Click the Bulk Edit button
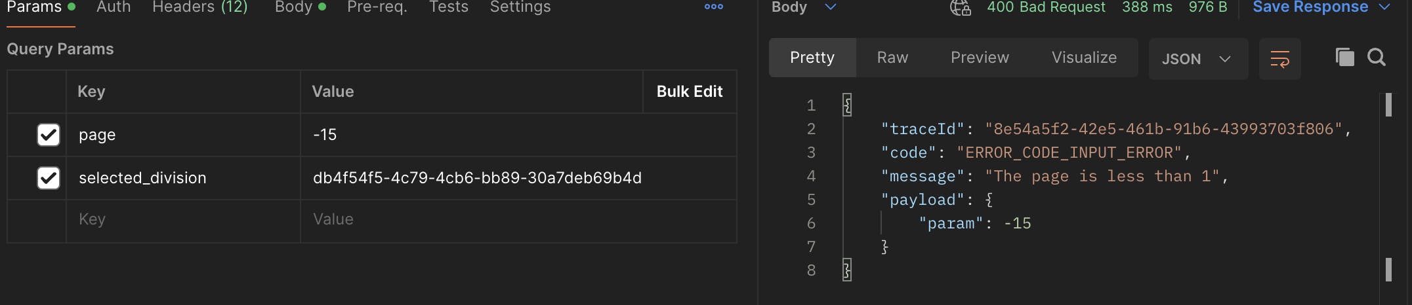Viewport: 1412px width, 305px height. [690, 92]
